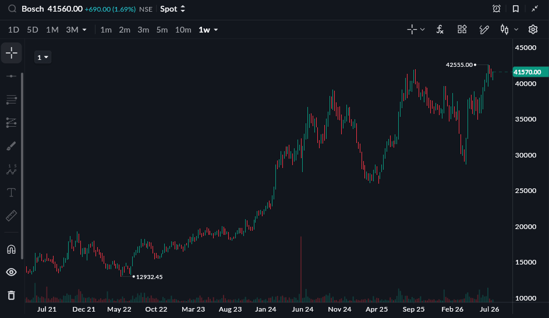Viewport: 549px width, 318px height.
Task: Click the Bosch symbol name
Action: click(33, 9)
